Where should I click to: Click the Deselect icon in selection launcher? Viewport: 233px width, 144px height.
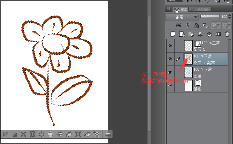point(6,134)
